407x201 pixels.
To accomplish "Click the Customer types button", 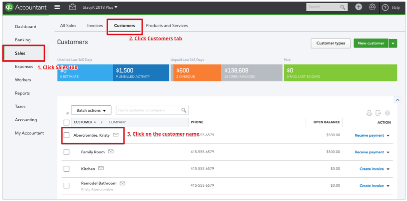I will pyautogui.click(x=331, y=43).
